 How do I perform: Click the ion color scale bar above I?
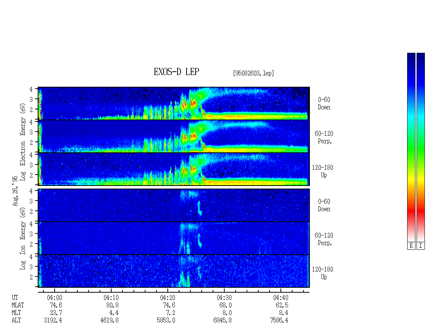[x=421, y=147]
